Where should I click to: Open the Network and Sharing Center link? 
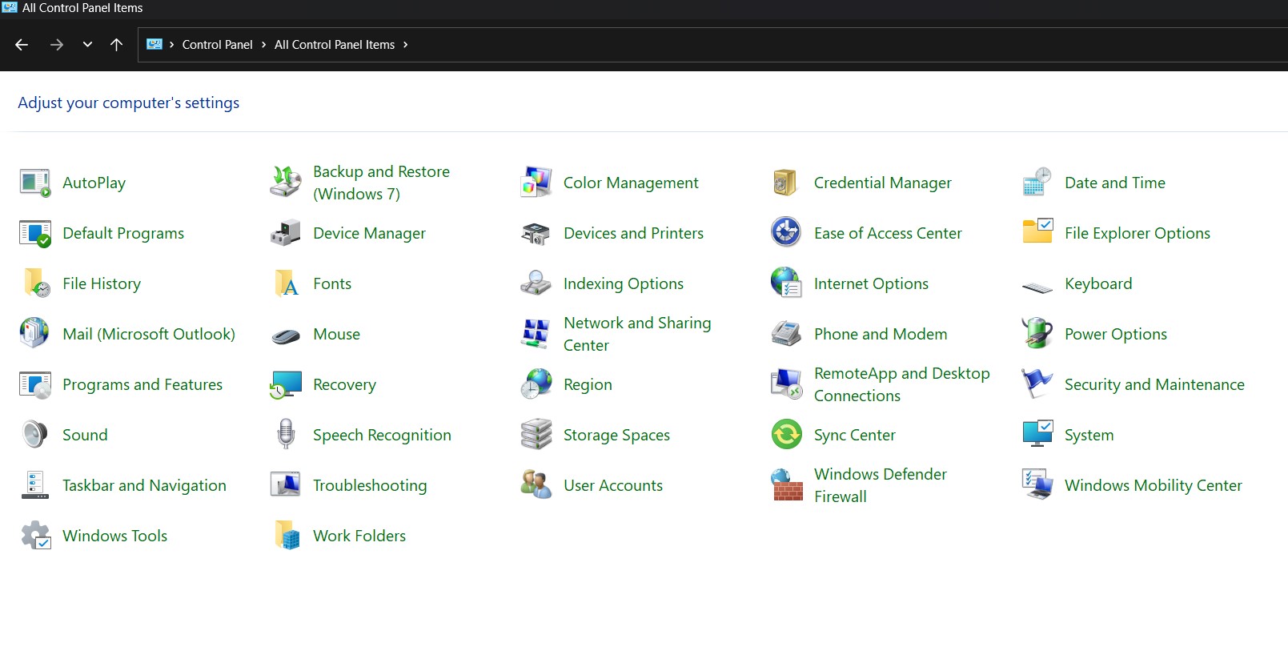[x=636, y=334]
